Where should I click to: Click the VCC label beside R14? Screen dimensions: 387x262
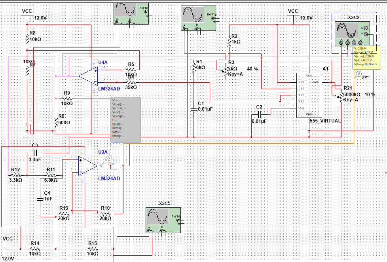(x=8, y=239)
